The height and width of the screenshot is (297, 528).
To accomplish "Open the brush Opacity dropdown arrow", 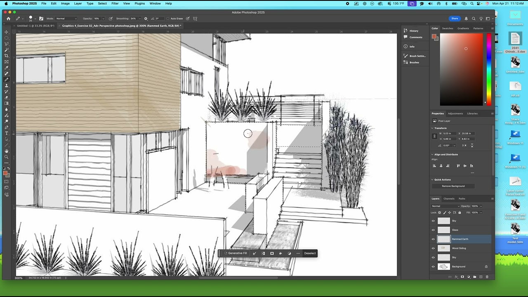I will [x=103, y=19].
